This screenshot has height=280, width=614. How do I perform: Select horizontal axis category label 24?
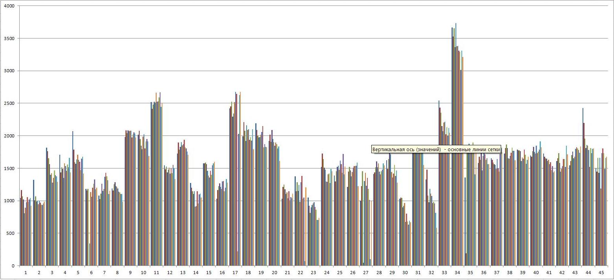326,273
